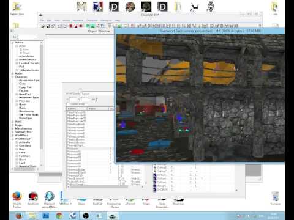
Task: Click the green landscape toolbar icon
Action: [x=92, y=26]
